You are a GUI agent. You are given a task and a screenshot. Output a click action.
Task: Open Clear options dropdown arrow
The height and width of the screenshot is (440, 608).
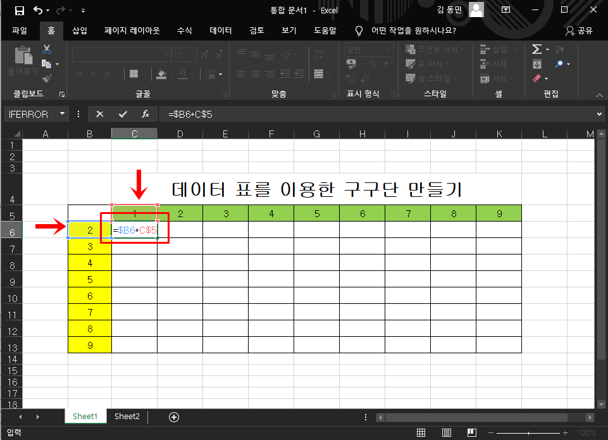click(x=547, y=79)
